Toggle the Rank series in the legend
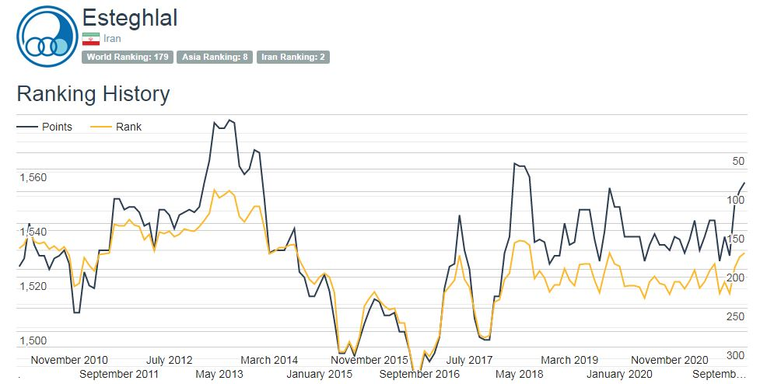The width and height of the screenshot is (767, 384). 128,127
